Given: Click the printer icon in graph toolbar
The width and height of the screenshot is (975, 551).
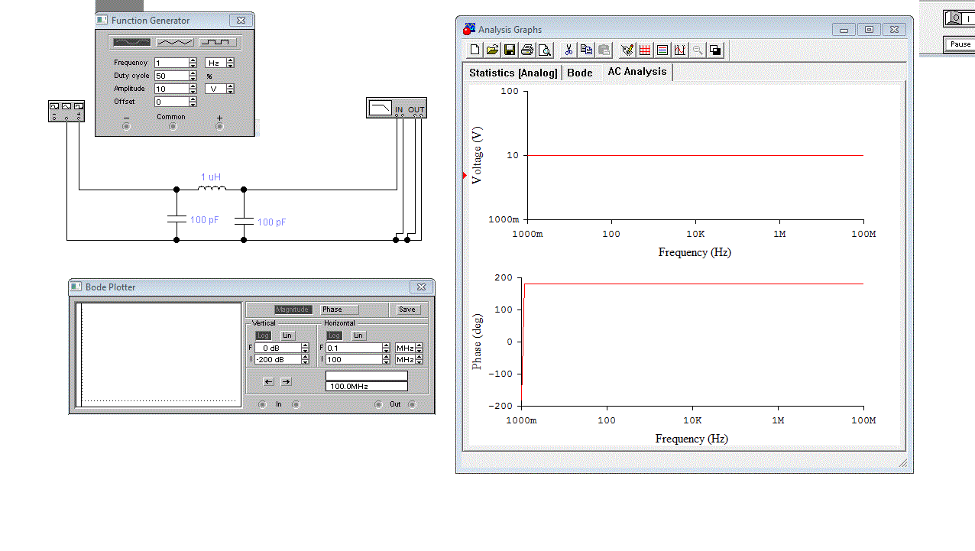Looking at the screenshot, I should (526, 50).
